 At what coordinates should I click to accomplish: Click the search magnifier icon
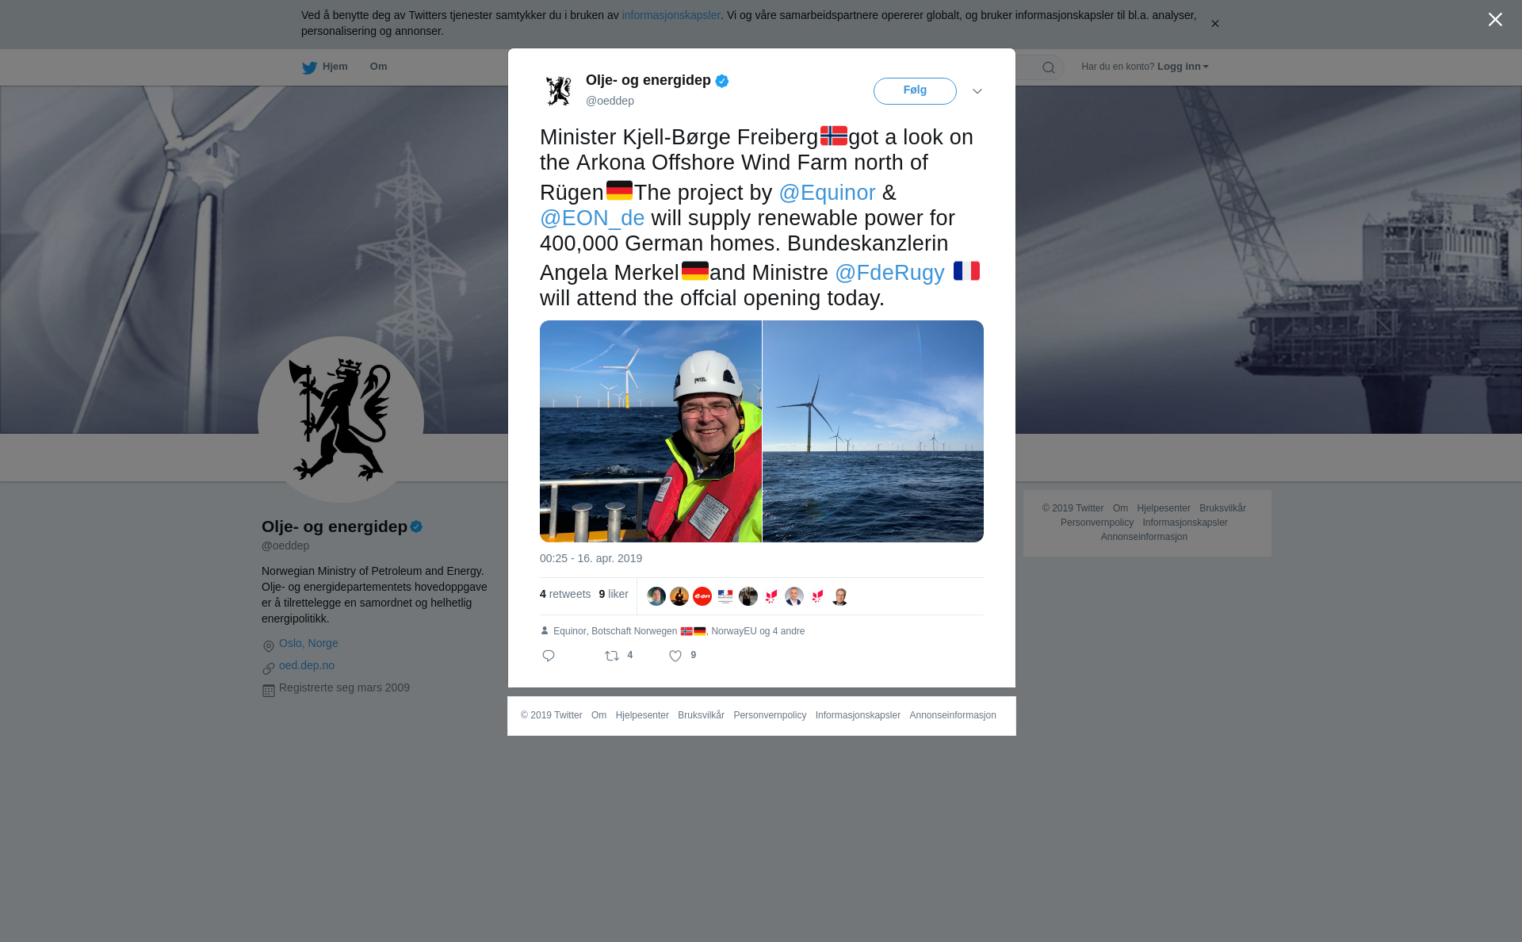[x=1049, y=67]
